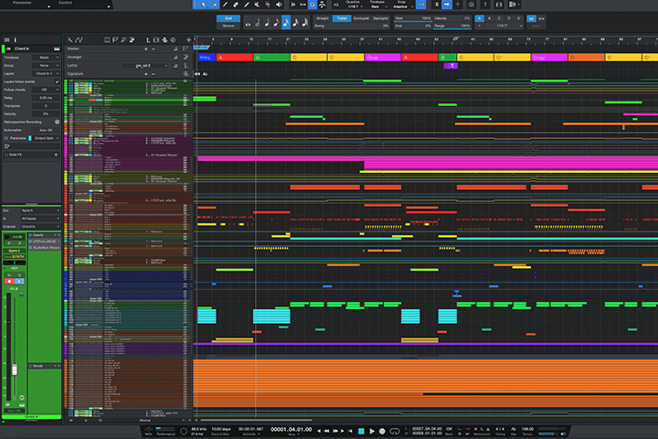Open the Follow chords dropdown
This screenshot has width=658, height=439.
pos(46,90)
